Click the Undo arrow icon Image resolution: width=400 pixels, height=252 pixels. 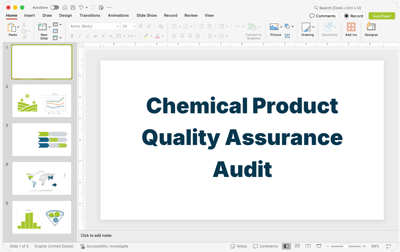point(81,7)
